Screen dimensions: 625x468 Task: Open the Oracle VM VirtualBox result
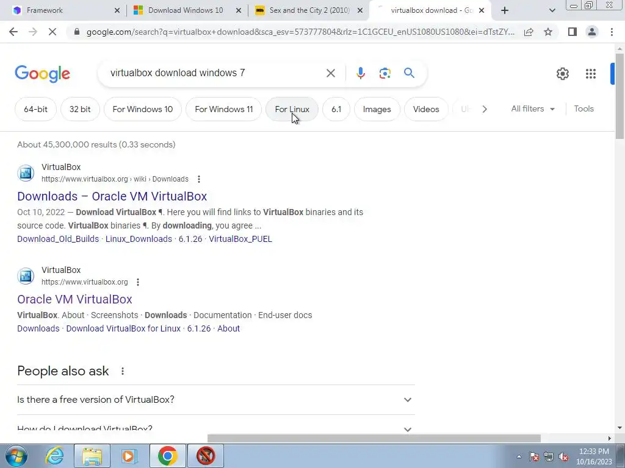coord(74,299)
